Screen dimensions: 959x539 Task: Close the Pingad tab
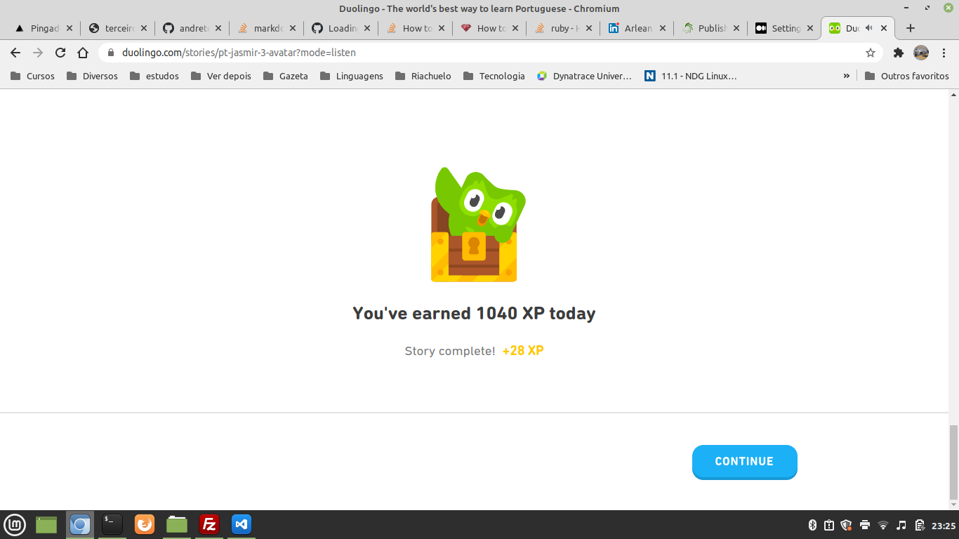pyautogui.click(x=70, y=28)
